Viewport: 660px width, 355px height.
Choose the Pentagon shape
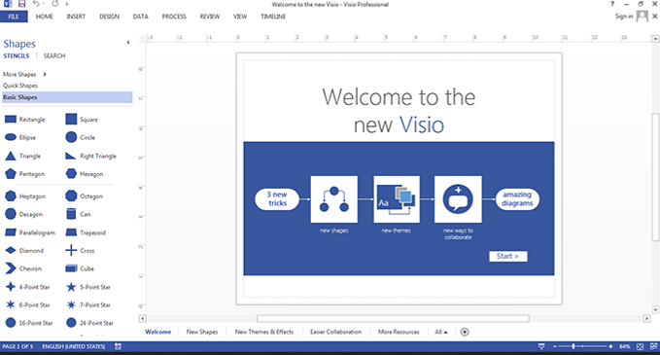click(x=11, y=173)
